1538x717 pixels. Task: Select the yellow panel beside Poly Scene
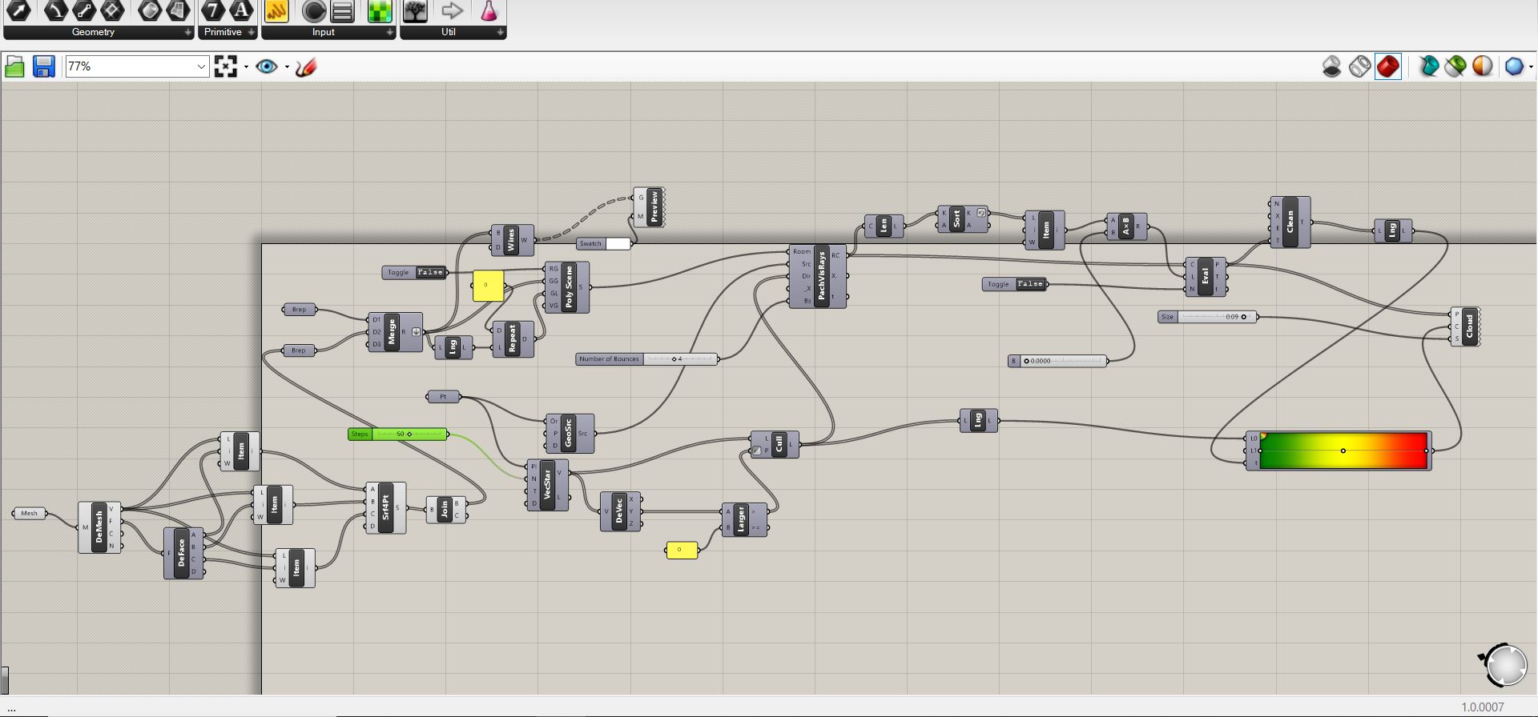click(488, 286)
